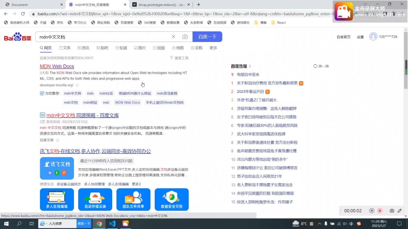Open the 贴吧 tab
The height and width of the screenshot is (229, 408).
[102, 48]
